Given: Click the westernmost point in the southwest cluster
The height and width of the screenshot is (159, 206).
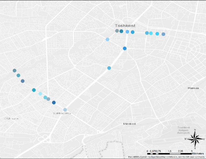Looking at the screenshot, I should coord(14,70).
